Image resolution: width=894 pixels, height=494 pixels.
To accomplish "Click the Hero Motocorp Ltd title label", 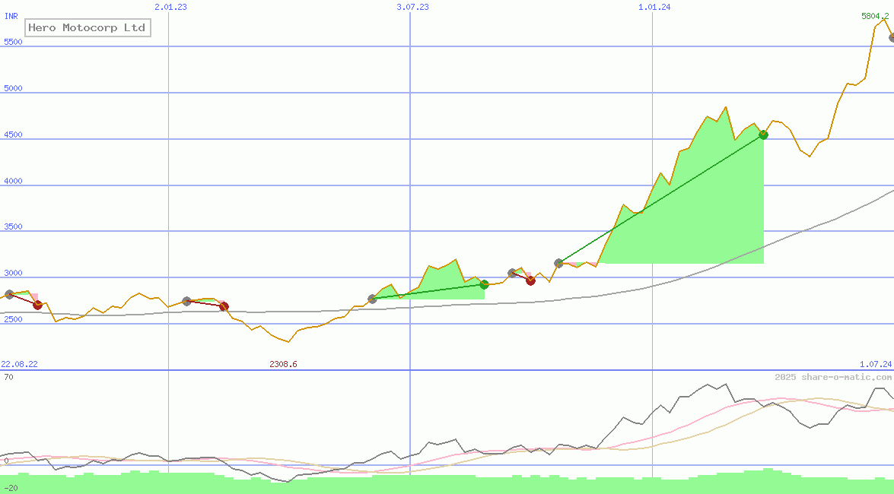I will click(x=87, y=27).
